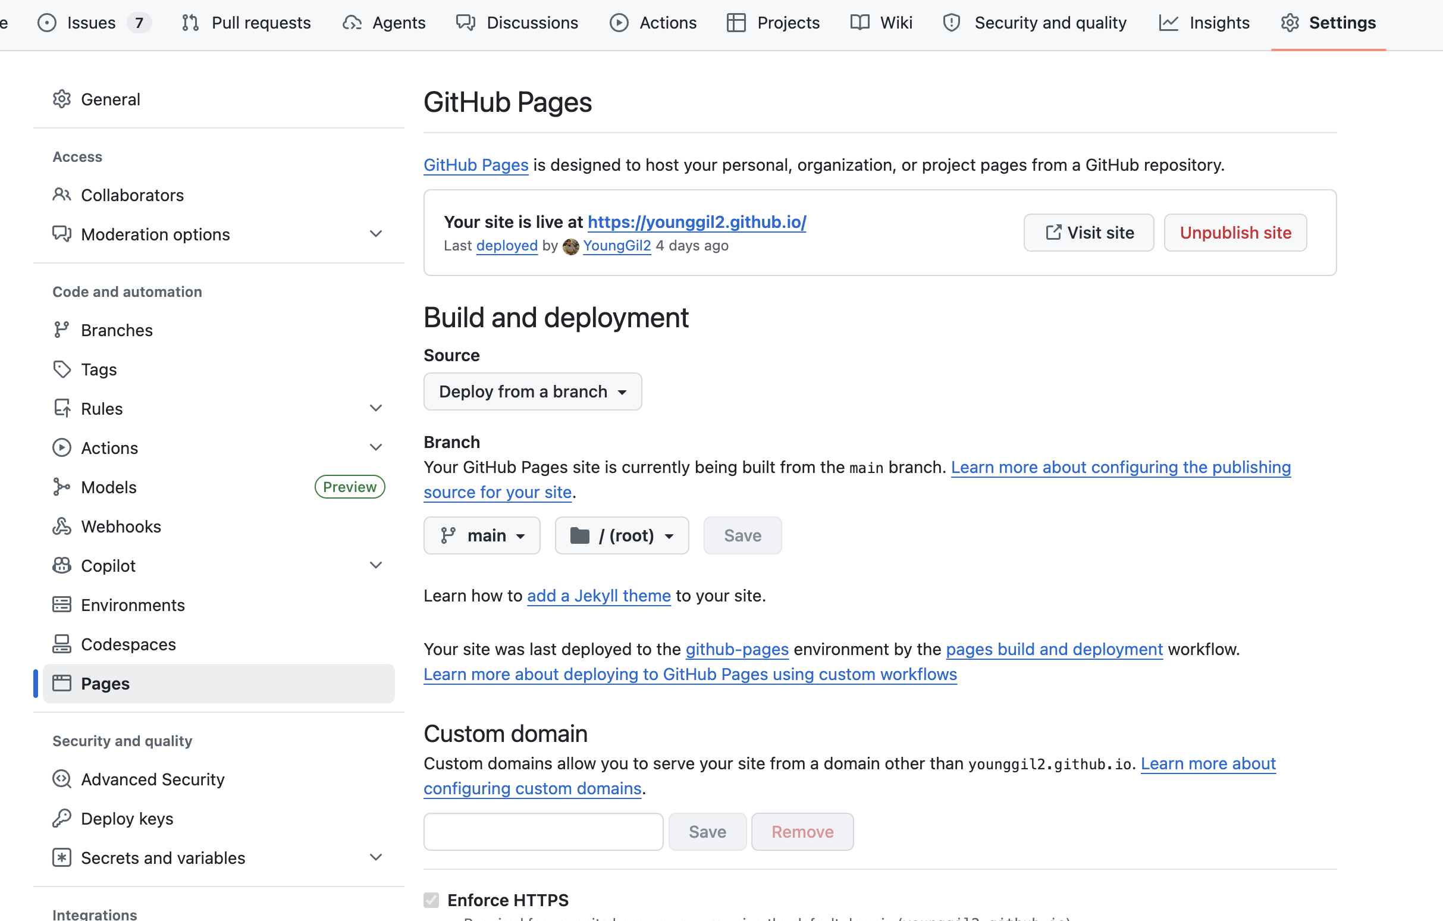Open the Wiki tab

point(882,23)
